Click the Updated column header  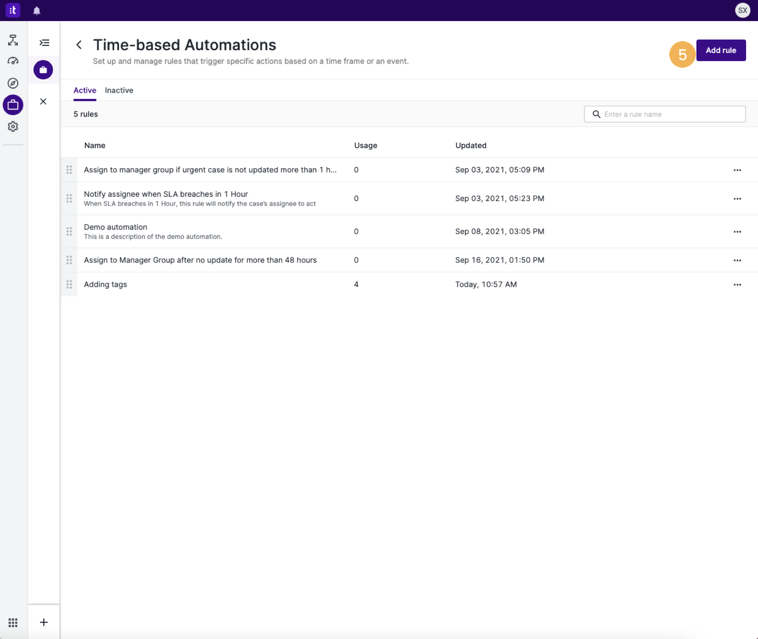point(471,146)
